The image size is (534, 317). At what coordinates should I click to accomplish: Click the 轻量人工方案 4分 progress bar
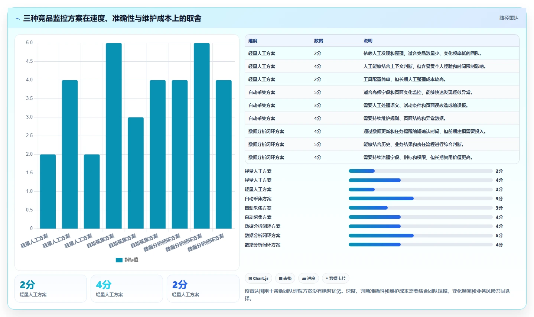coord(420,180)
